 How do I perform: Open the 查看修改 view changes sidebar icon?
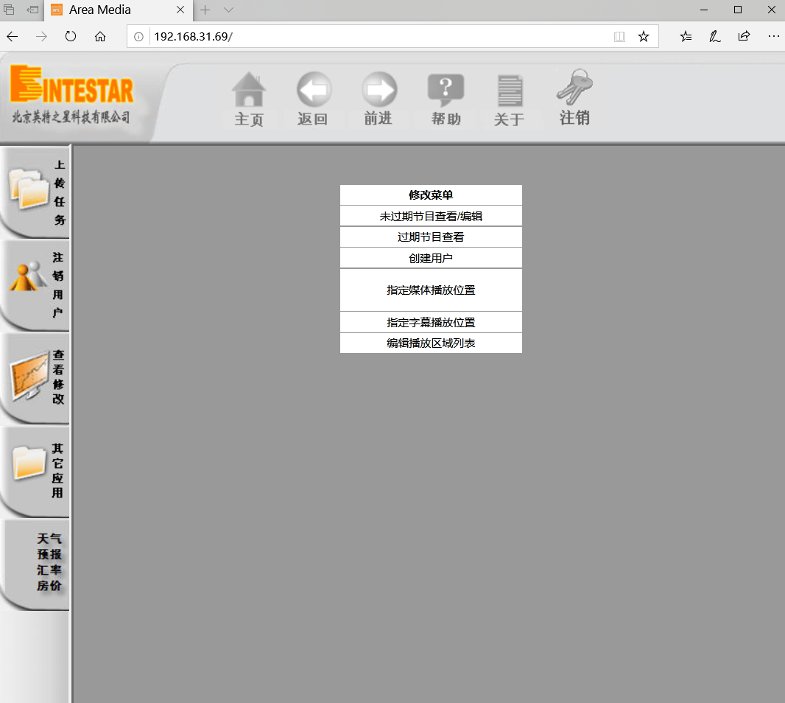33,376
